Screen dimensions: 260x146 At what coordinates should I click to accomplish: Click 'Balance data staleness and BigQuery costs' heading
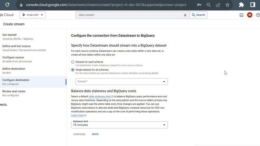coord(104,91)
